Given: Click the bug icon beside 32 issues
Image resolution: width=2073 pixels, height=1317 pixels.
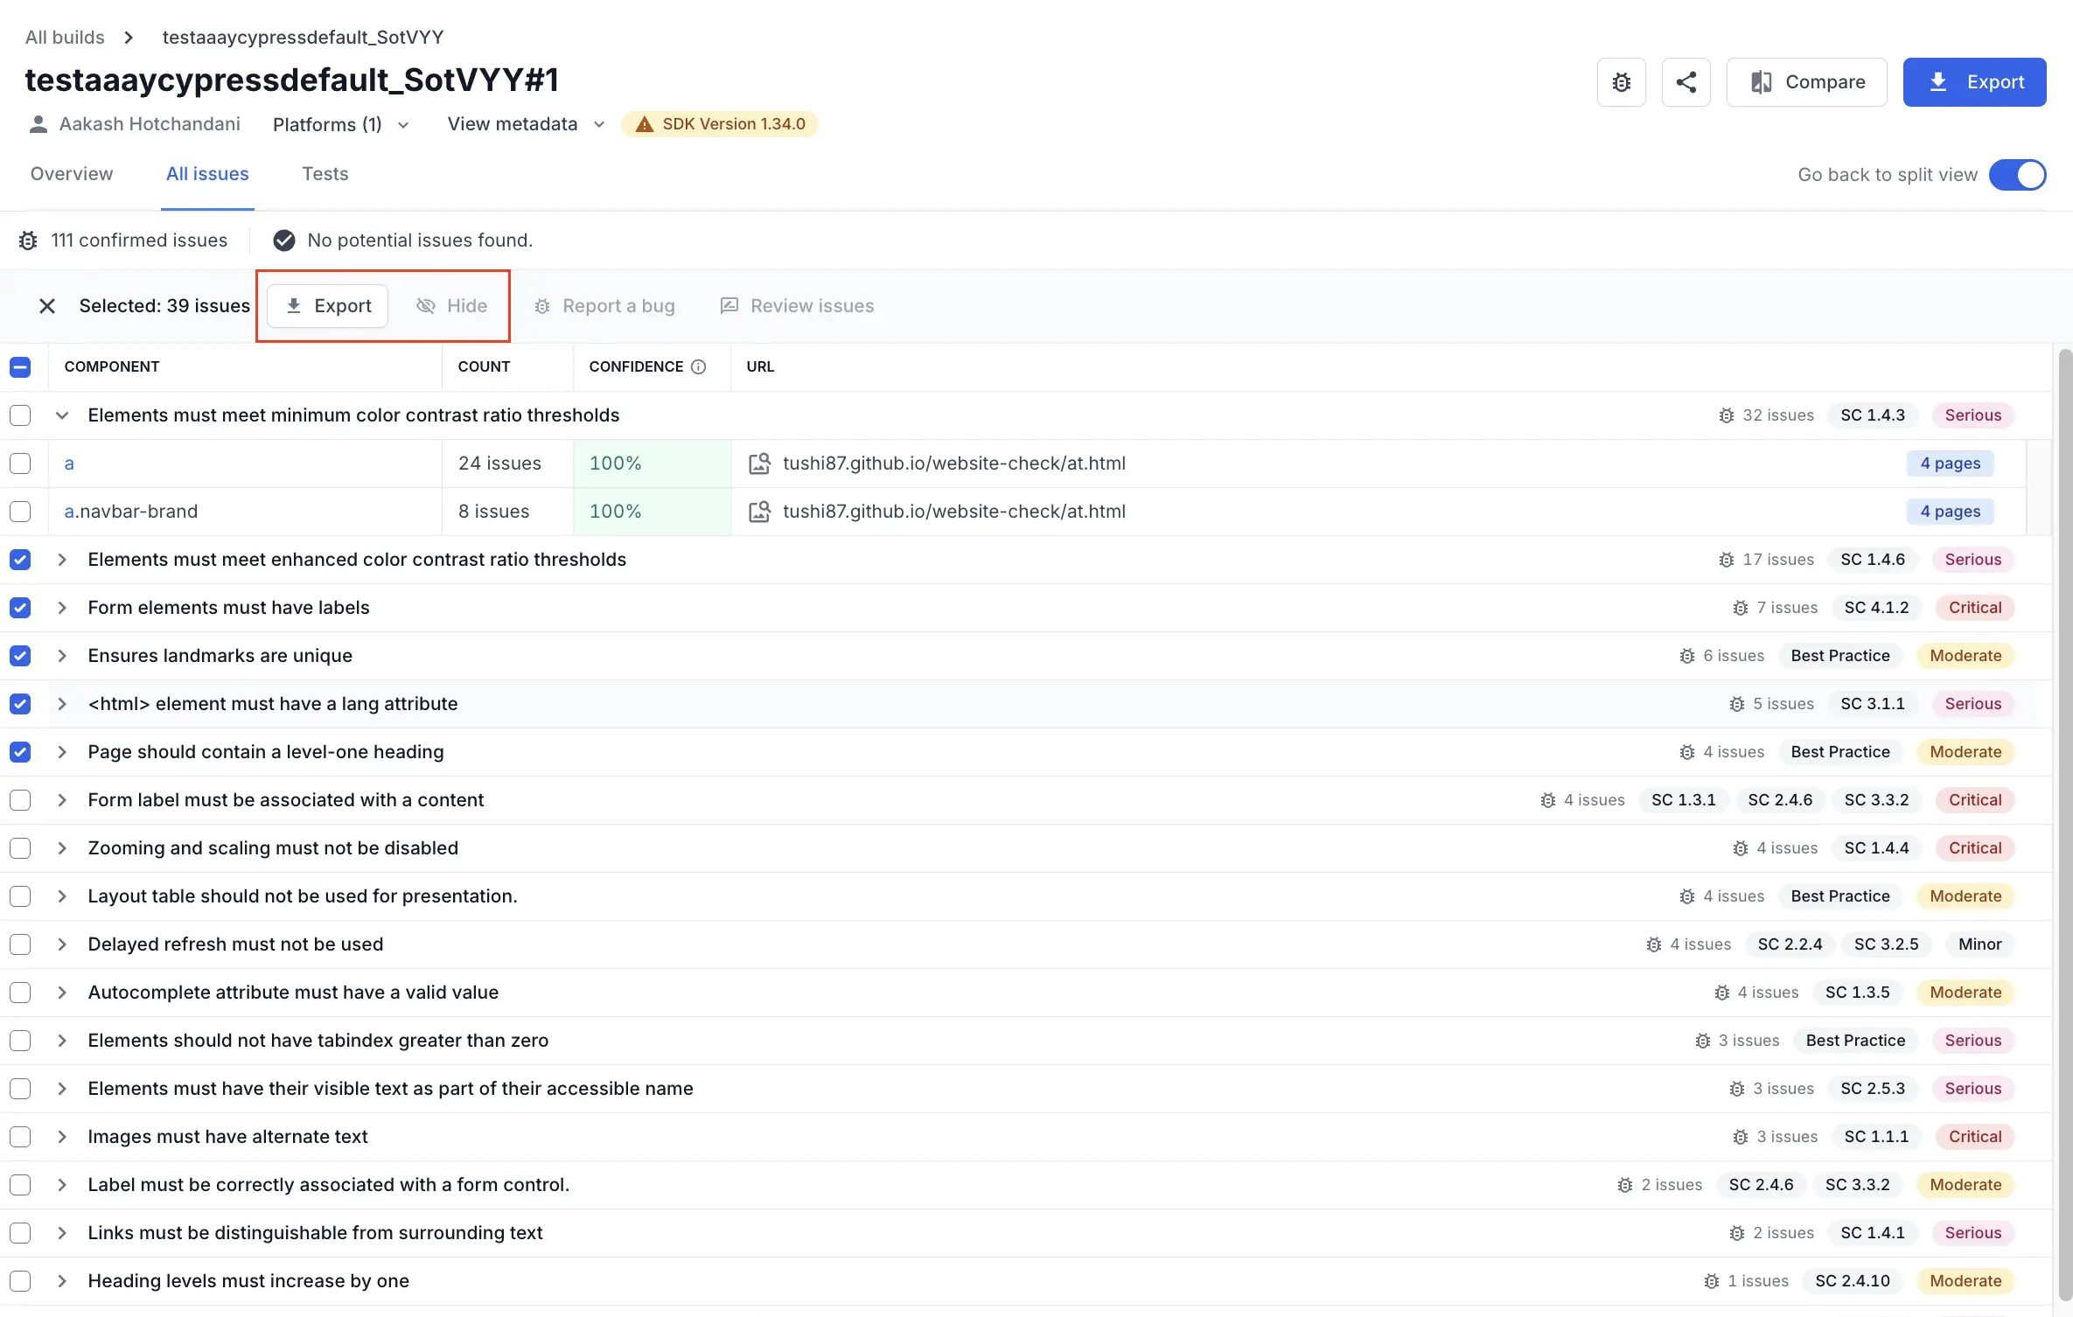Looking at the screenshot, I should [1726, 415].
